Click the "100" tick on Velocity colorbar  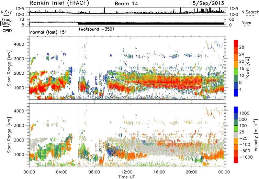[243, 126]
